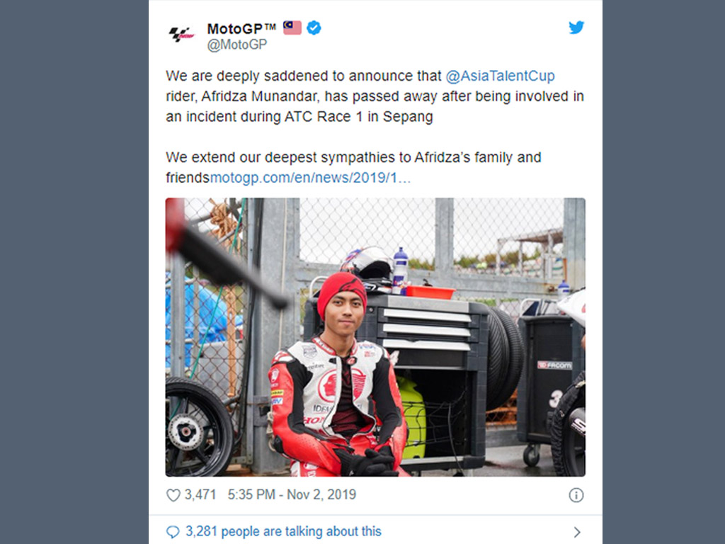Expand conversation with the right chevron arrow
The width and height of the screenshot is (725, 544).
tap(576, 532)
